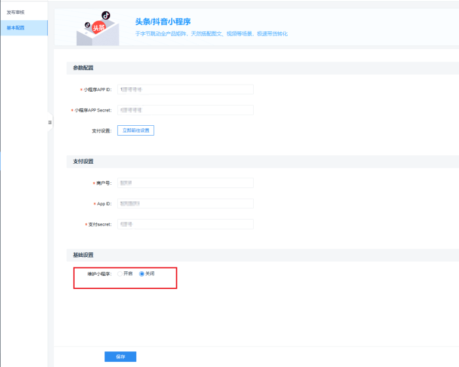Focus the 小程序APP Secret input field
Viewport: 459px width, 367px height.
click(186, 110)
